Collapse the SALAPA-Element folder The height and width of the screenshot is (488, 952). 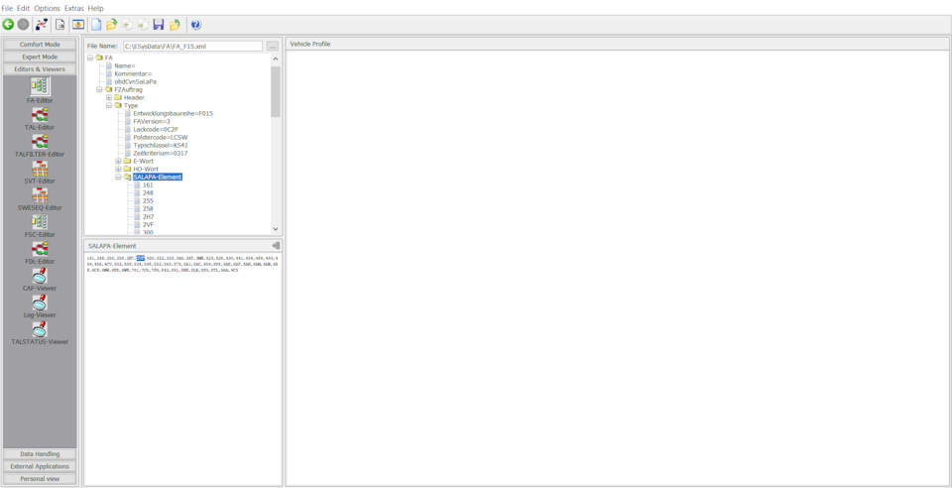[118, 177]
